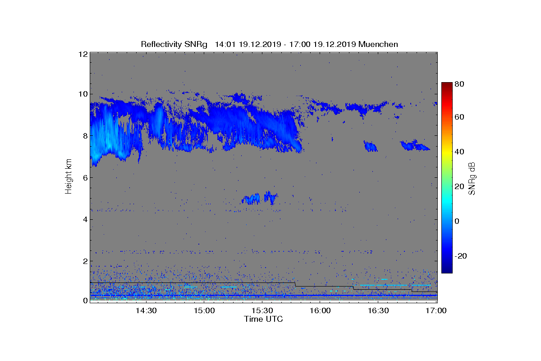This screenshot has height=361, width=541.
Task: Click the colorbar value 60
Action: pyautogui.click(x=460, y=117)
